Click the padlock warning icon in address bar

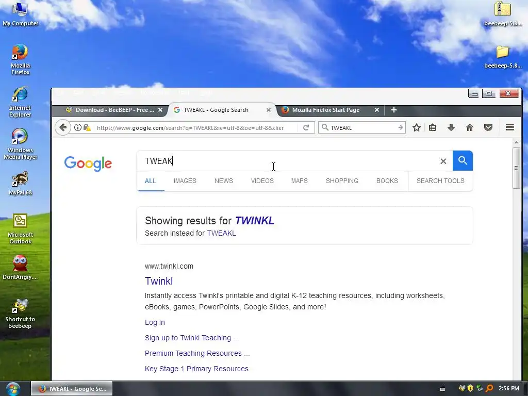pyautogui.click(x=87, y=128)
